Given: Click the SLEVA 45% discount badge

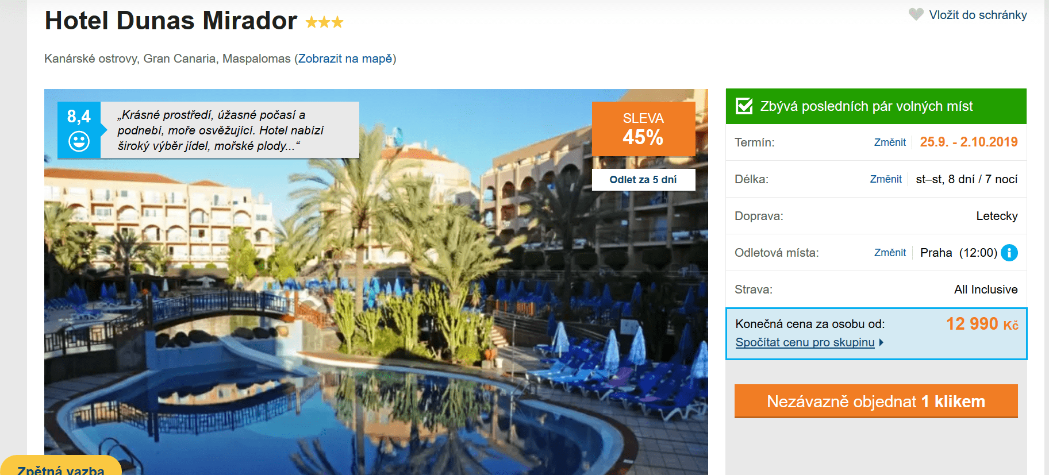Looking at the screenshot, I should [x=643, y=129].
